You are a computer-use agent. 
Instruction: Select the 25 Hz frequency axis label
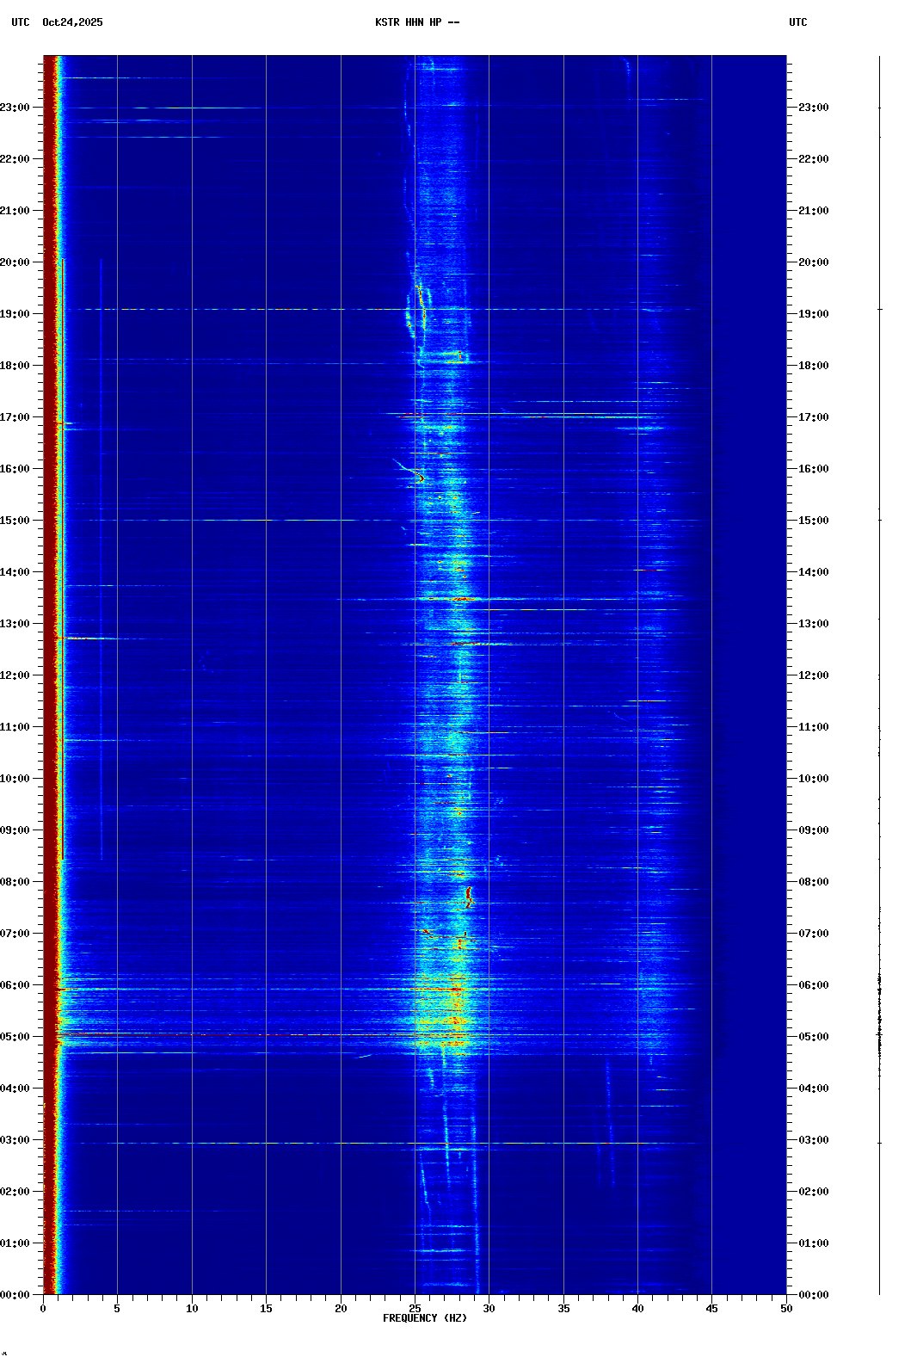coord(415,1309)
